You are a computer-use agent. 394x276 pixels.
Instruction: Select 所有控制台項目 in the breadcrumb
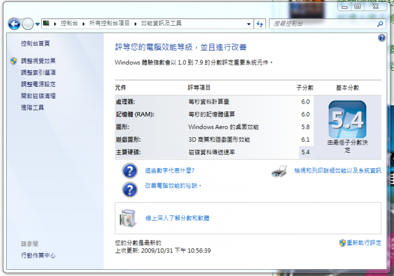[110, 23]
